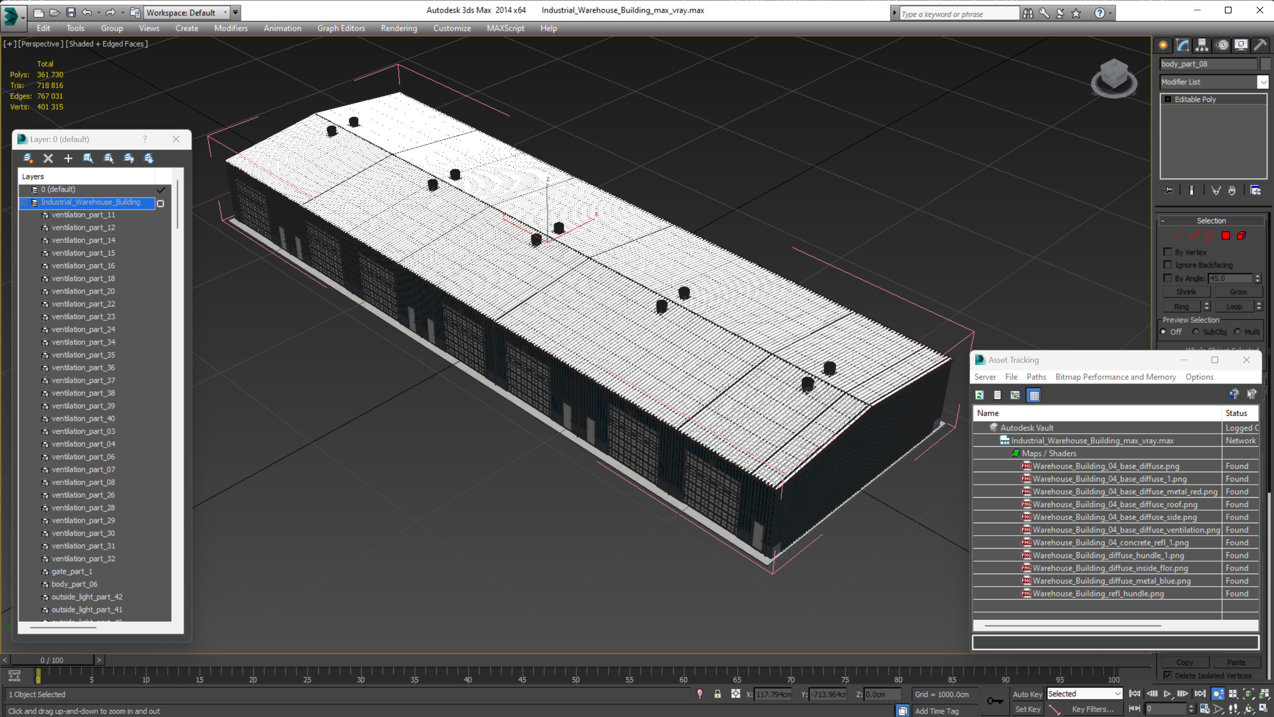This screenshot has width=1274, height=717.
Task: Open the Modifier List dropdown
Action: pyautogui.click(x=1264, y=82)
